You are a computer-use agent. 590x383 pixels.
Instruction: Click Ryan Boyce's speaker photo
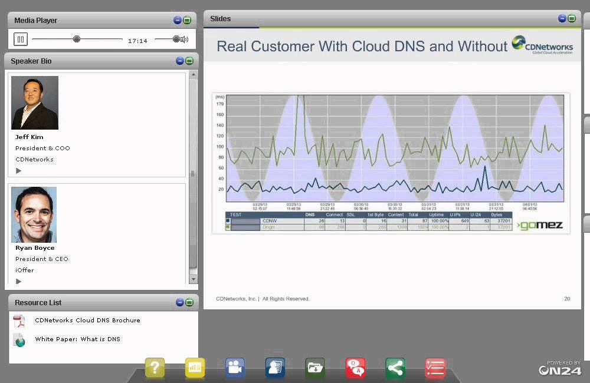click(x=34, y=214)
